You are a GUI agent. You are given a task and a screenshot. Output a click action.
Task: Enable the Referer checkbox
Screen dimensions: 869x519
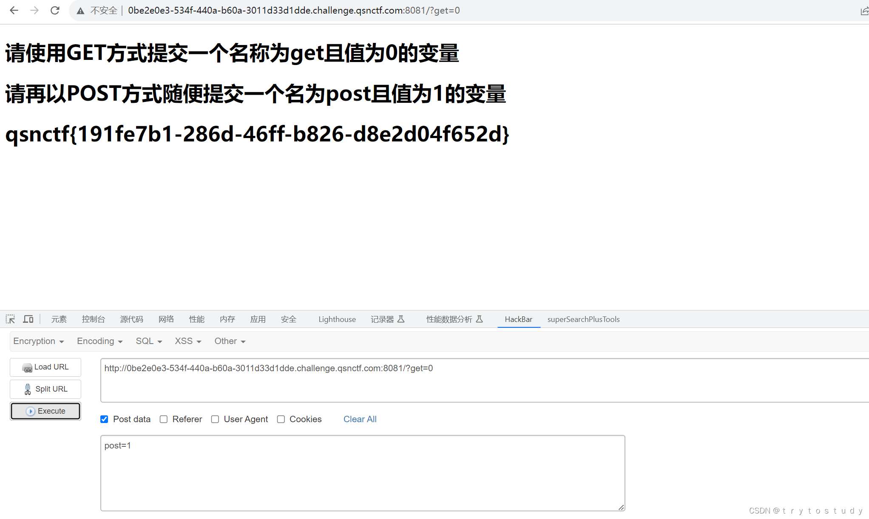click(164, 419)
